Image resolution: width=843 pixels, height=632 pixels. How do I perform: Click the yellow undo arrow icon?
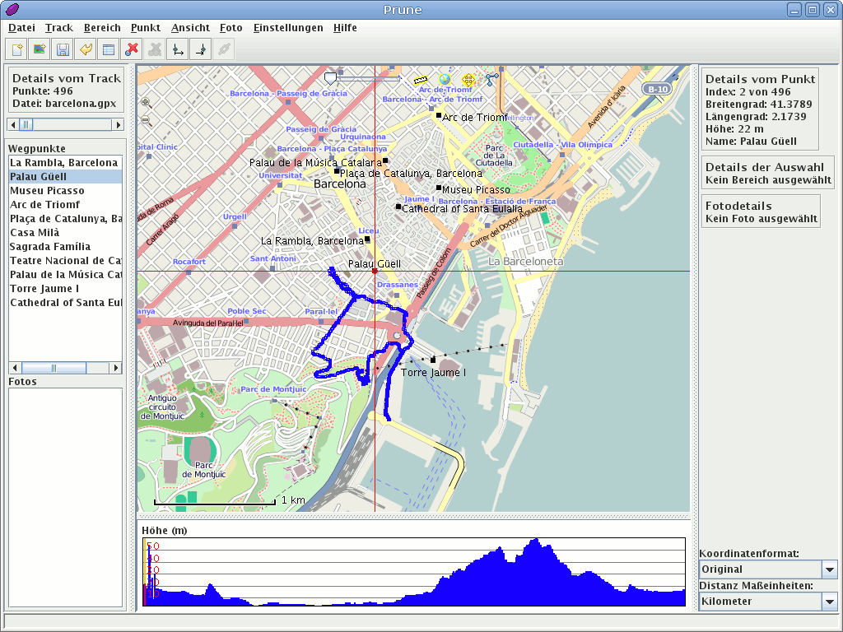[x=86, y=50]
